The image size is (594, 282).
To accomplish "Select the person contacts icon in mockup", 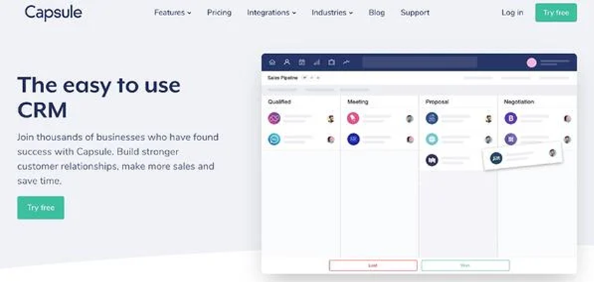I will click(x=286, y=62).
